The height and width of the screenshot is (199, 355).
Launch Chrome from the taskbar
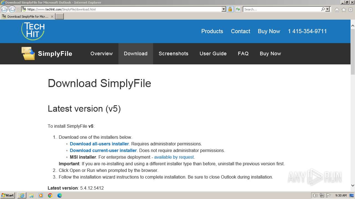click(50, 195)
